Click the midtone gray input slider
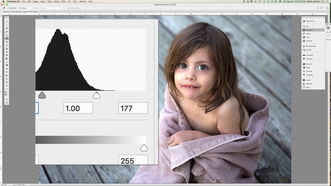This screenshot has width=331, height=186. pos(42,95)
